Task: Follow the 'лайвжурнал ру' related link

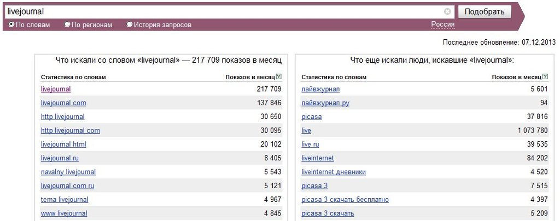Action: (x=325, y=103)
